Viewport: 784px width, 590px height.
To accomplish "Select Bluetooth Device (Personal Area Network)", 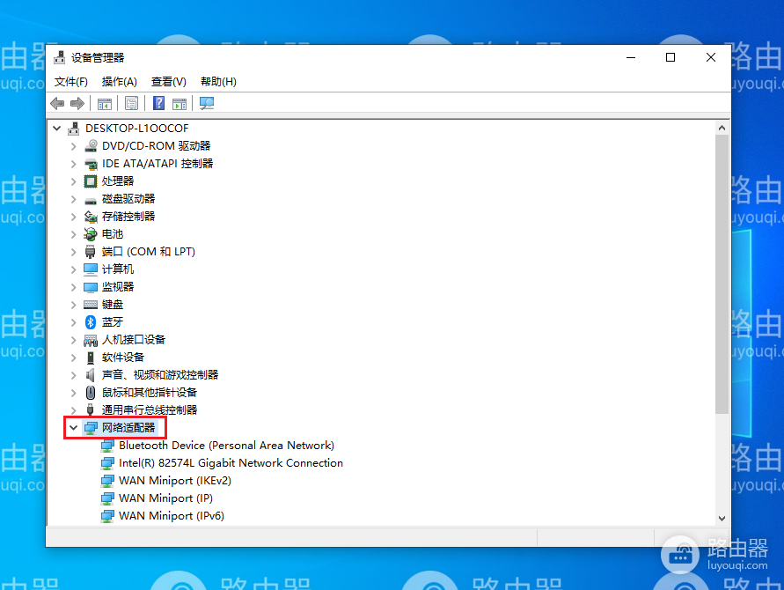I will [x=226, y=446].
